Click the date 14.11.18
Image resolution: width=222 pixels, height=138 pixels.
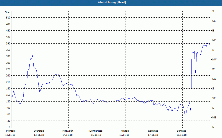(x=67, y=135)
